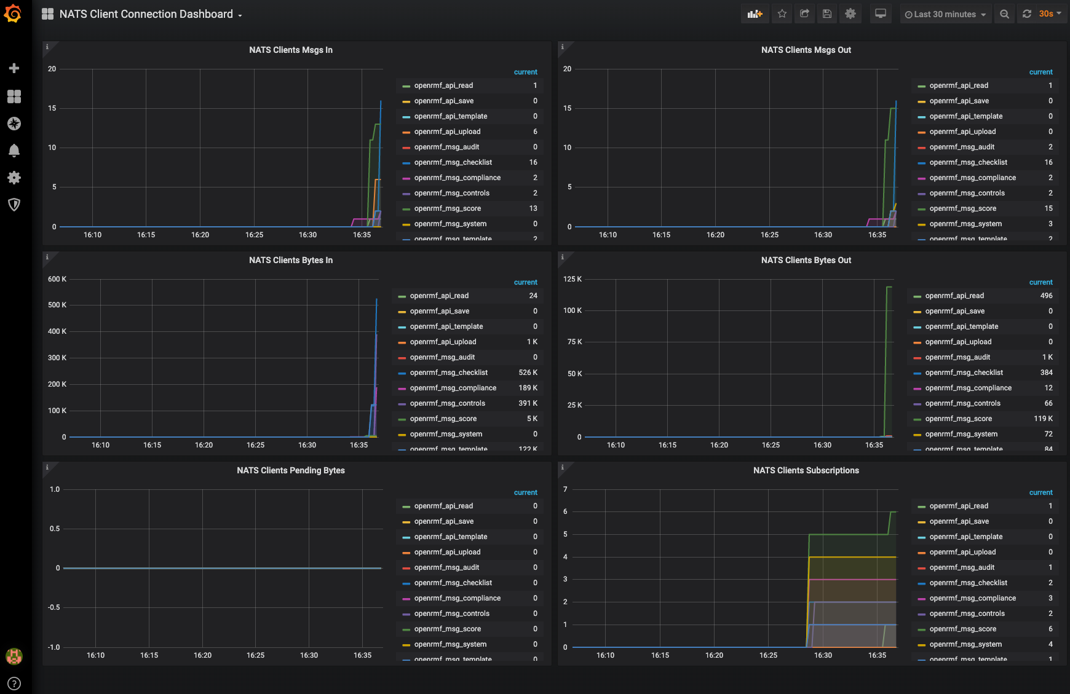The height and width of the screenshot is (694, 1070).
Task: Open NATS Clients Subscriptions panel menu
Action: (806, 470)
